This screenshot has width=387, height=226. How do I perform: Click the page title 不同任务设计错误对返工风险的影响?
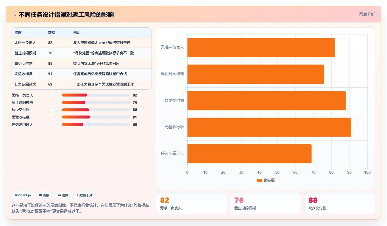click(66, 15)
